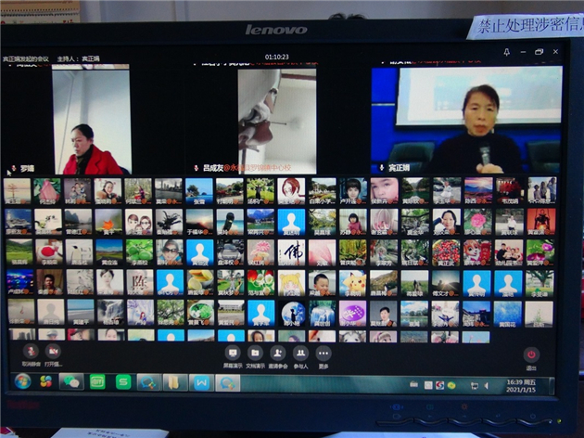Select 宾正娟 host video tile
Image resolution: width=584 pixels, height=438 pixels.
[x=466, y=120]
